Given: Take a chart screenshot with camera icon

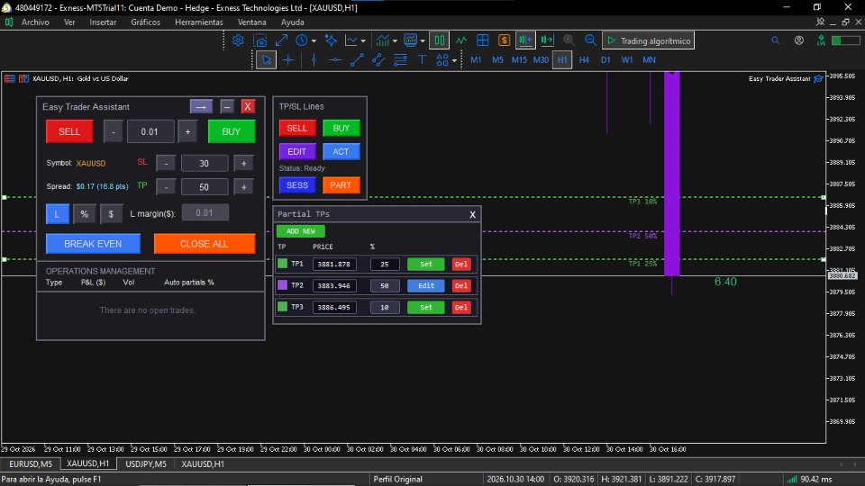Looking at the screenshot, I should [259, 40].
